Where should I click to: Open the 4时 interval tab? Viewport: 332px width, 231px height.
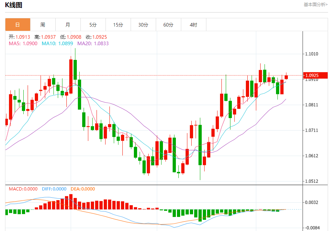coord(193,25)
